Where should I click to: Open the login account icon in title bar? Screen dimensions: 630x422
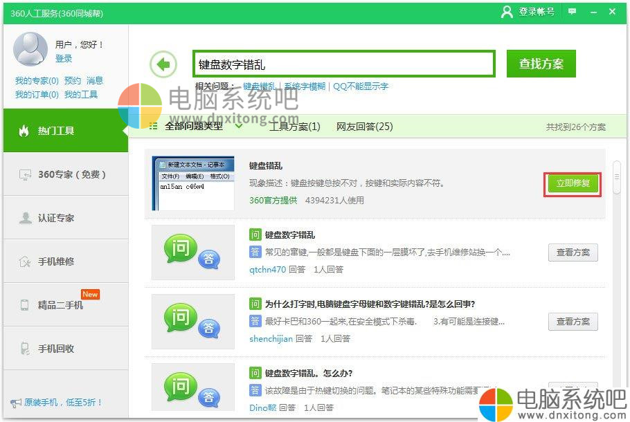coord(507,12)
